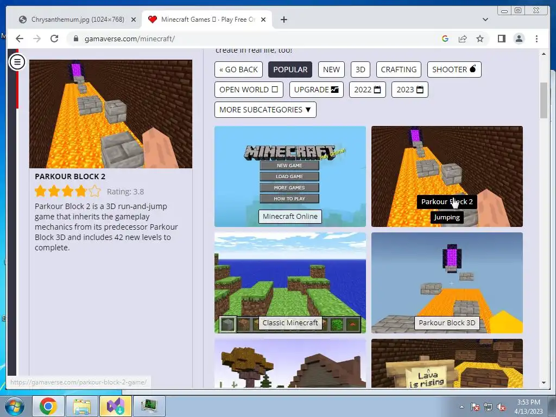Screen dimensions: 556x417
Task: Click the page vertical scrollbar thumb
Action: [x=544, y=100]
